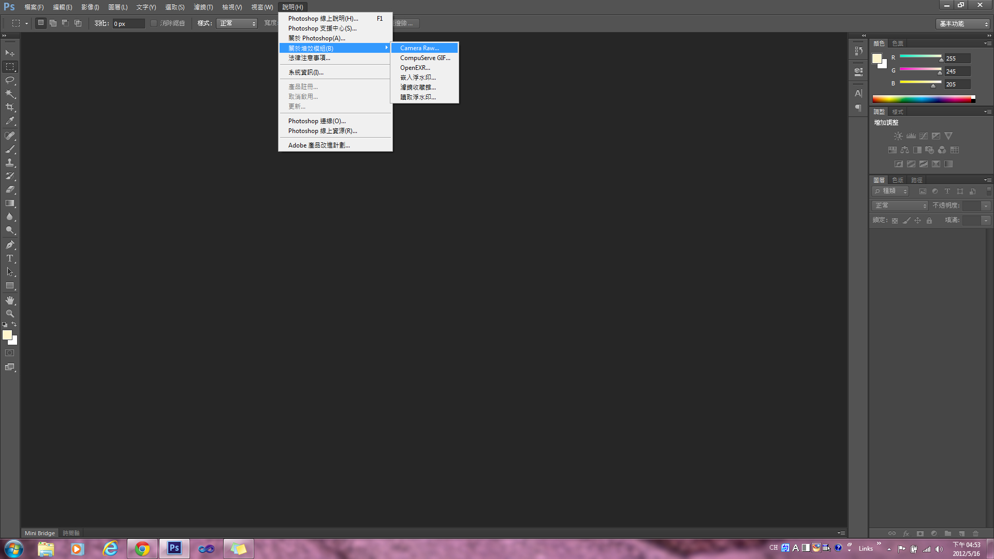Select the Gradient tool
The height and width of the screenshot is (559, 994).
[10, 203]
